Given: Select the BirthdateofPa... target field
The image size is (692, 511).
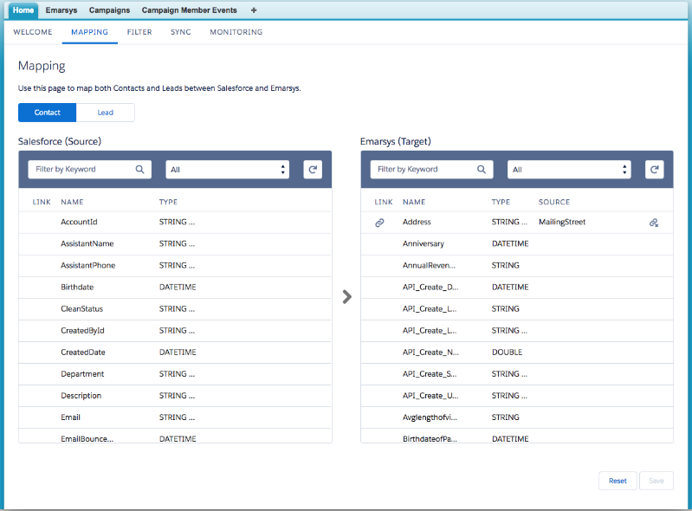Looking at the screenshot, I should [x=517, y=436].
